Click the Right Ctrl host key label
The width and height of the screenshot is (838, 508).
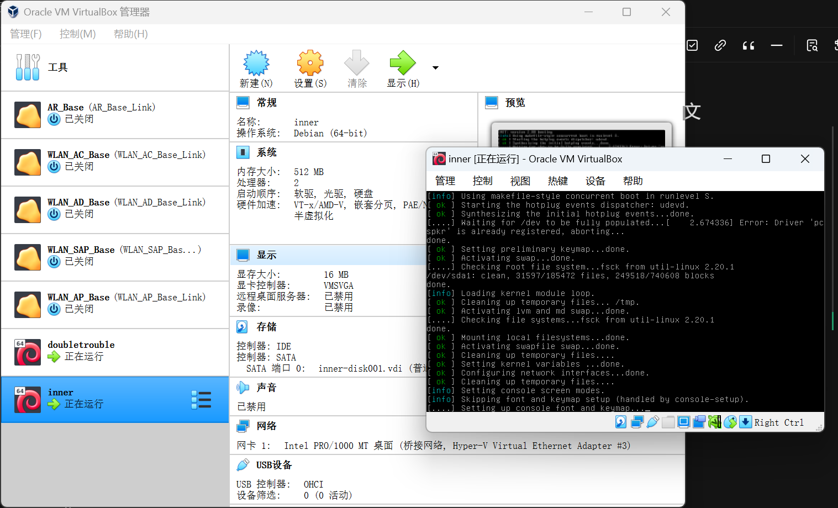click(x=779, y=422)
